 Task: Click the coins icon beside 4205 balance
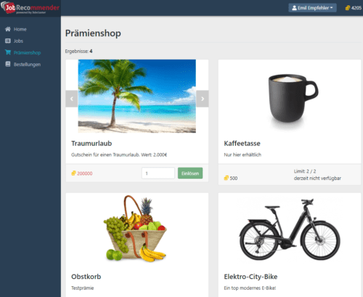click(x=348, y=8)
